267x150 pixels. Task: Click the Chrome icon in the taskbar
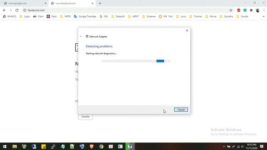[x=101, y=146]
